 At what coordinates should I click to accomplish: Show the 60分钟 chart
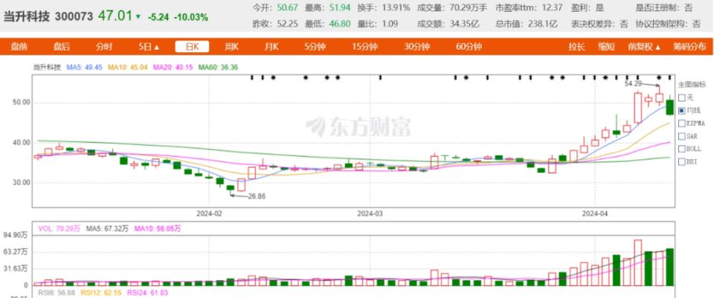tap(469, 46)
